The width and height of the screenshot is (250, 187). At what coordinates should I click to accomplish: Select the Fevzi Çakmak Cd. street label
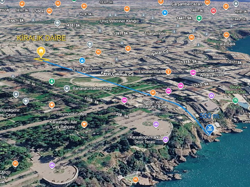pos(118,74)
